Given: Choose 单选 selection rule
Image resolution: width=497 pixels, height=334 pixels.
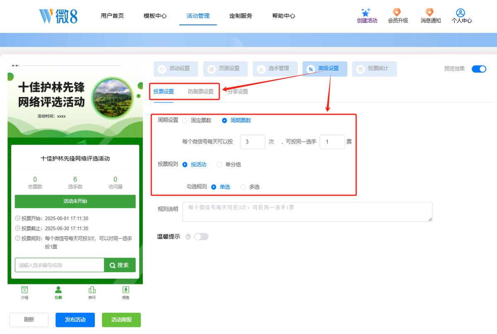Looking at the screenshot, I should point(214,187).
